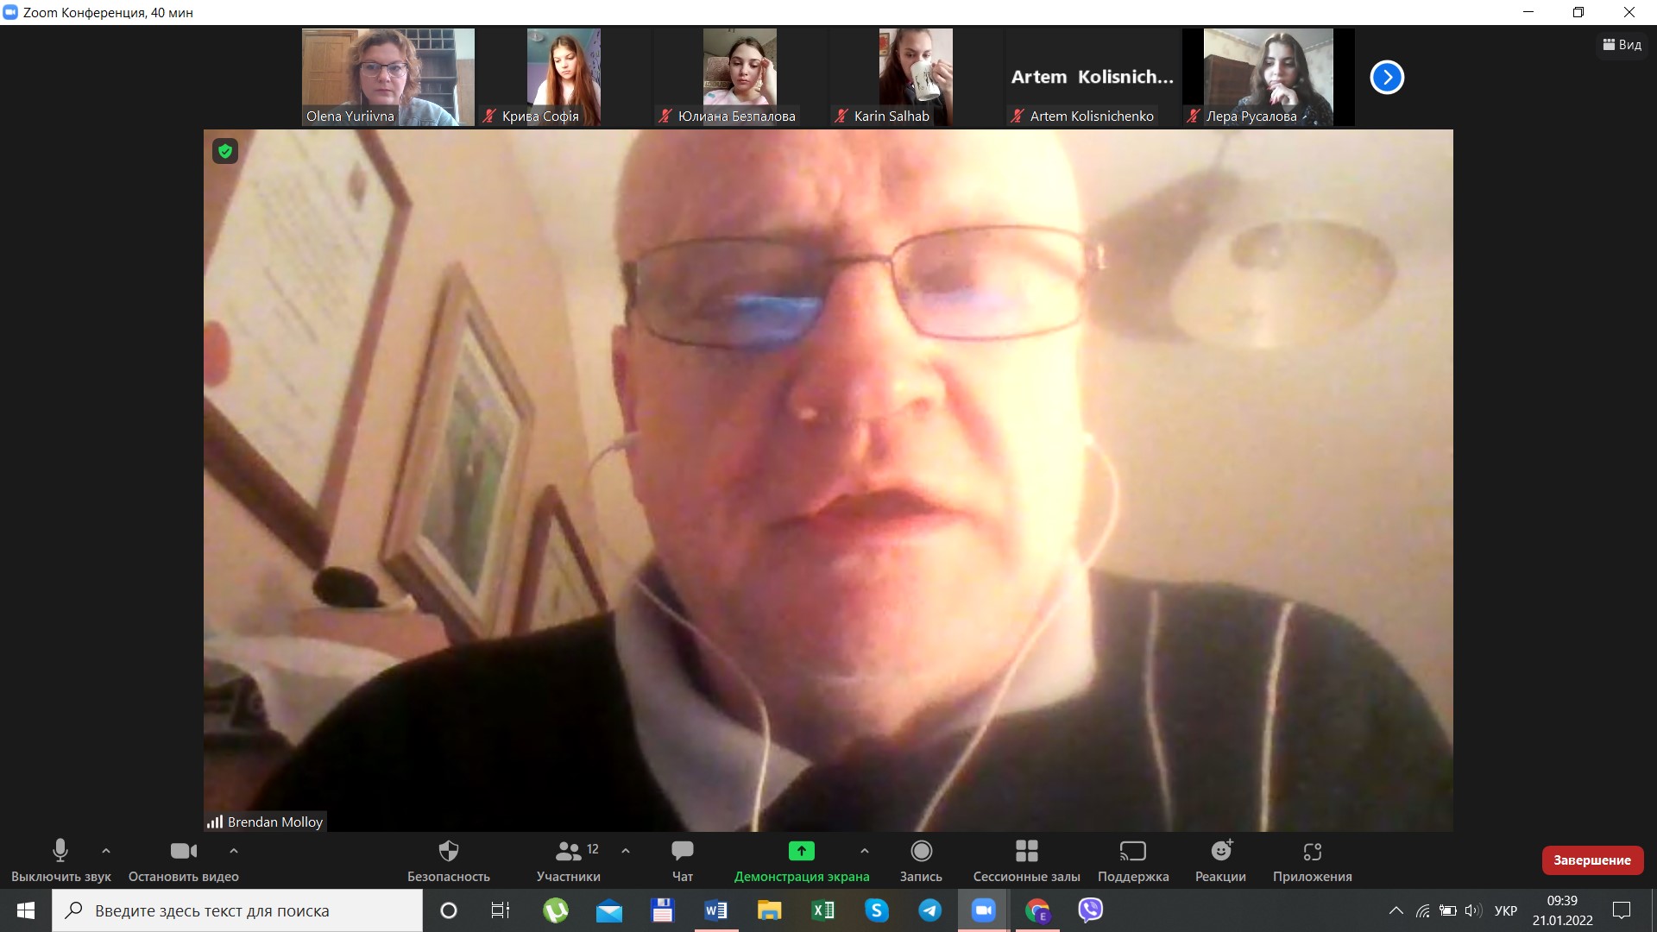Open the Приложения apps panel
1657x932 pixels.
pyautogui.click(x=1313, y=860)
